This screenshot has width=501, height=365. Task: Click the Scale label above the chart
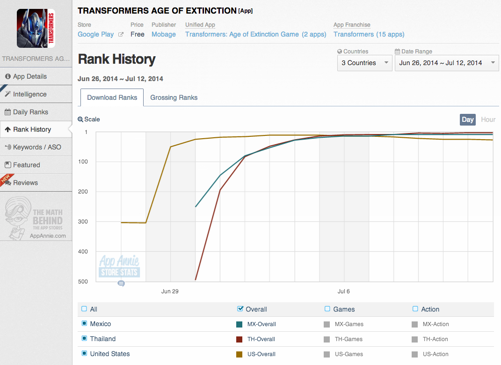coord(92,119)
